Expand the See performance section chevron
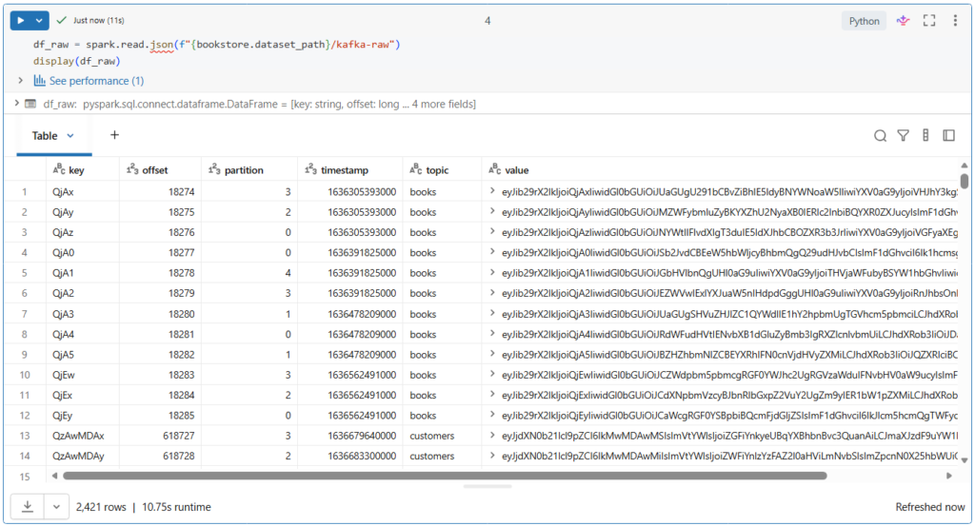 point(20,81)
